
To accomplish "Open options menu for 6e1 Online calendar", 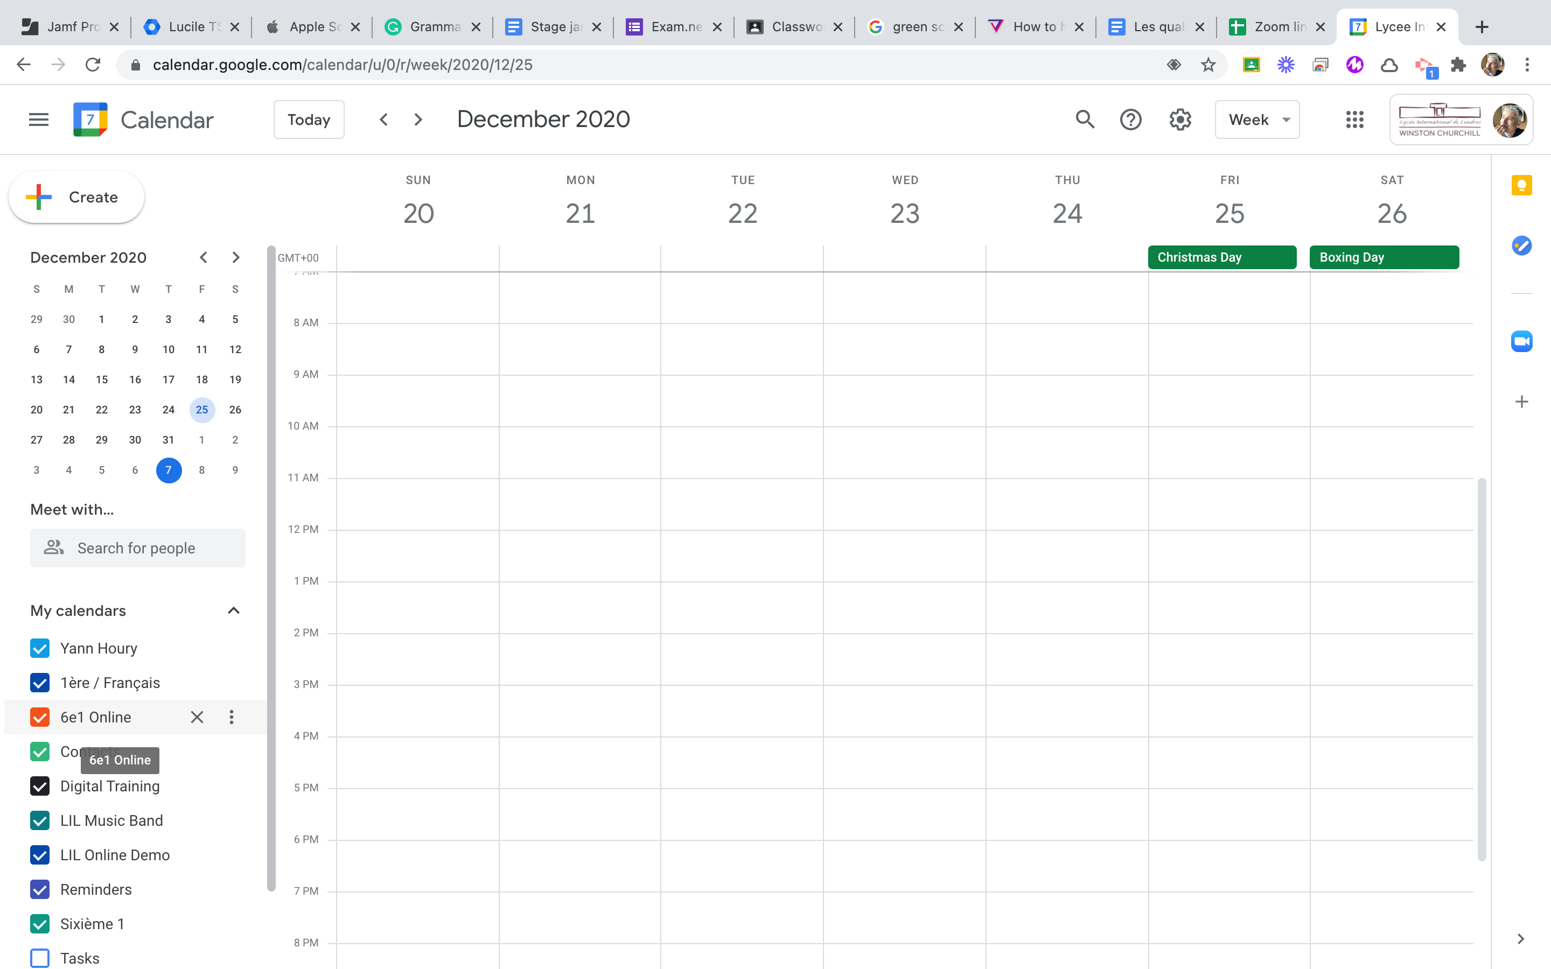I will [x=232, y=717].
